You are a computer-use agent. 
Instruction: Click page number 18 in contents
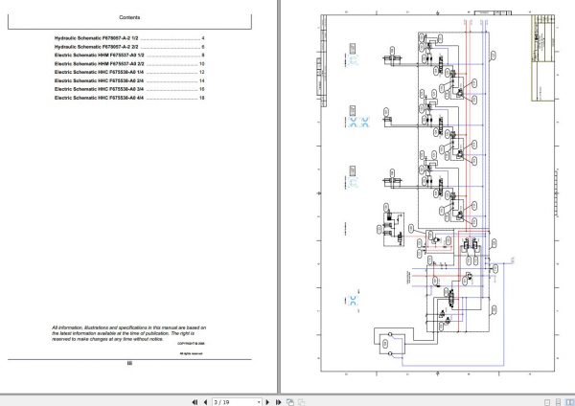[x=201, y=98]
